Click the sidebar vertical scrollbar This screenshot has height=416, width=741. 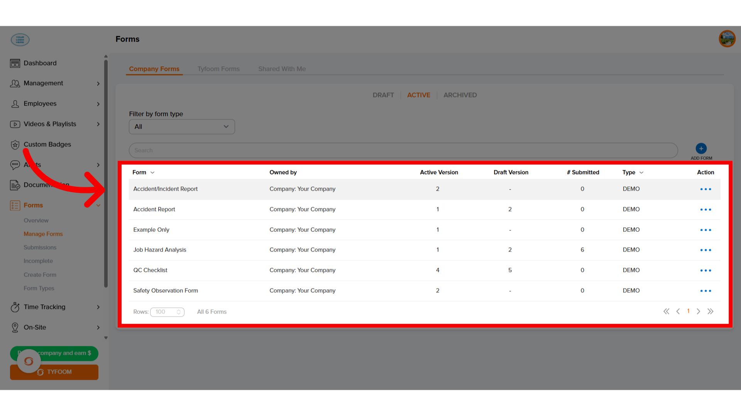[106, 173]
